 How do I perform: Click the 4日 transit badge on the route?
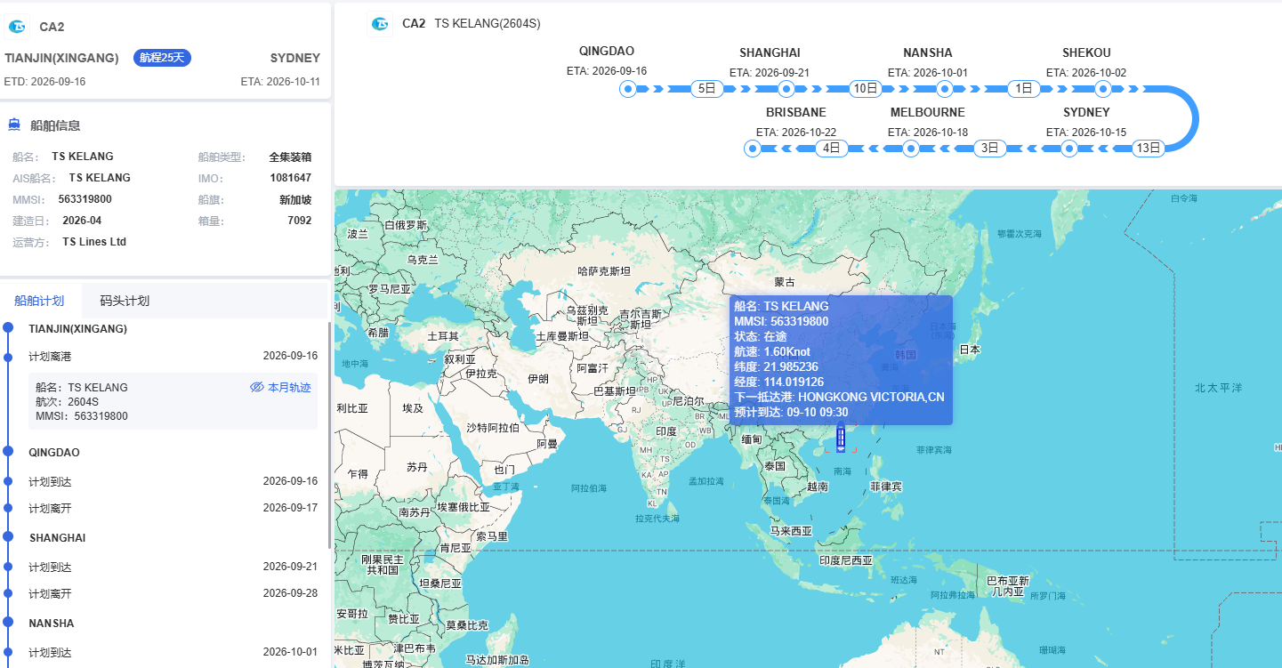pos(832,149)
